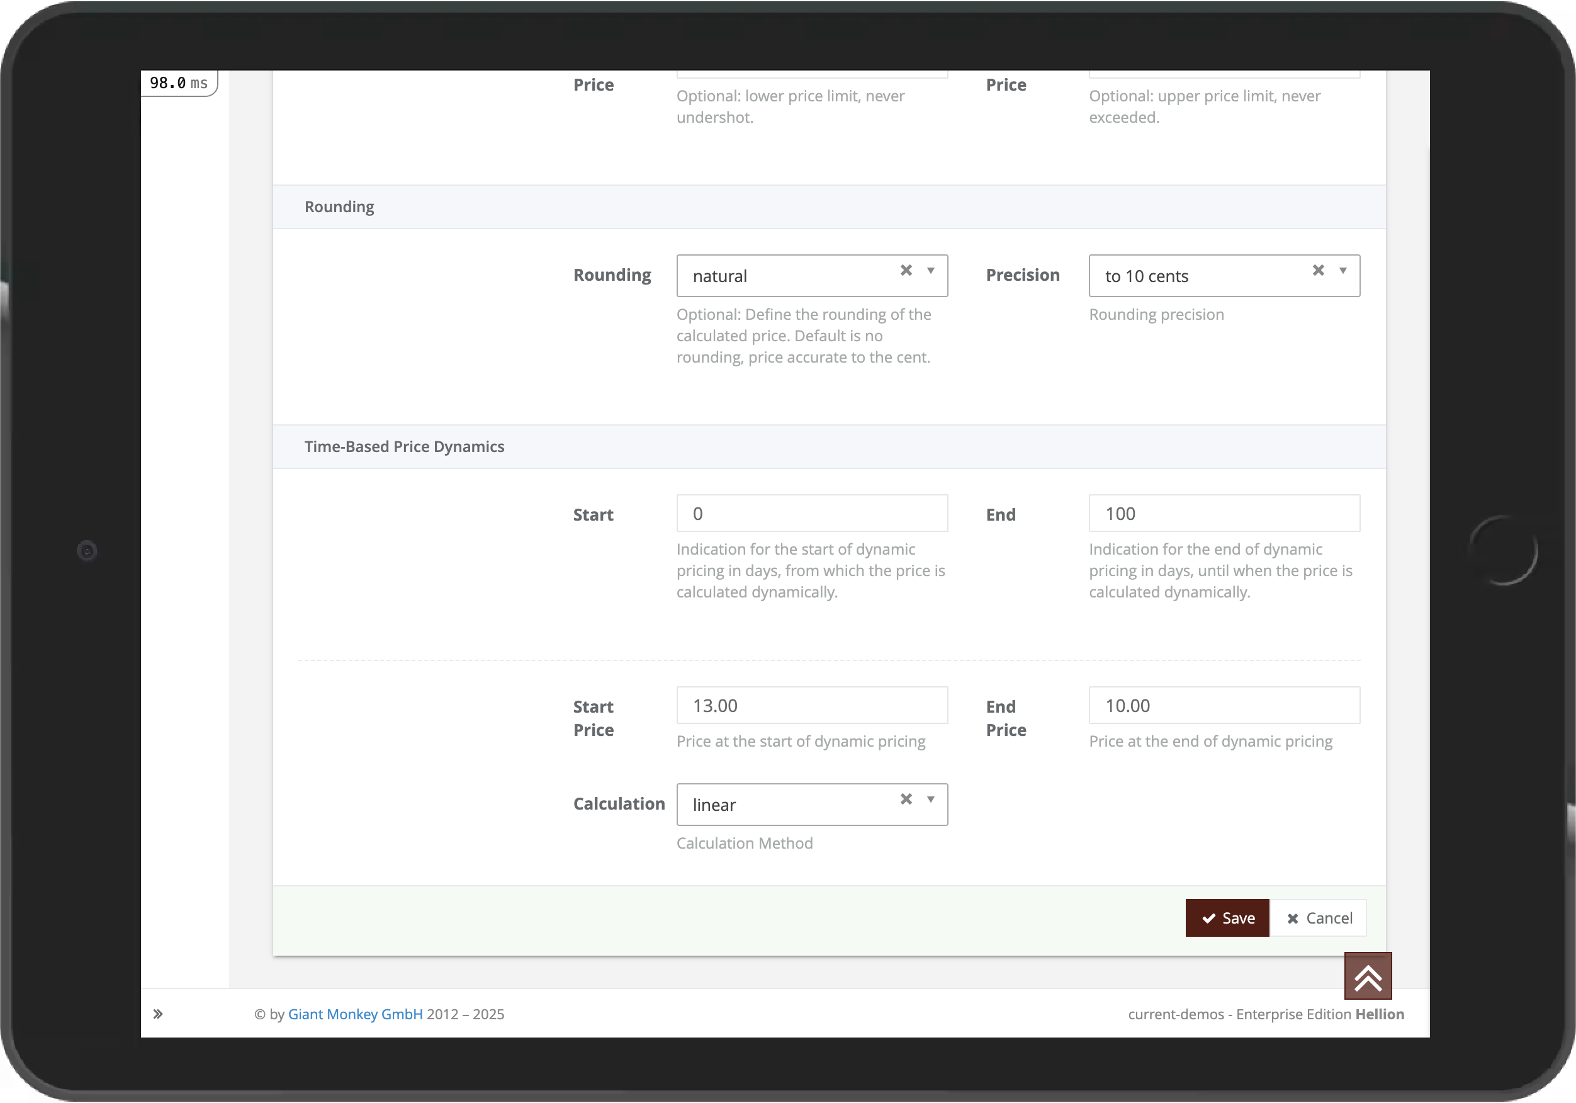Open the Giant Monkey GmbH link
1576x1103 pixels.
355,1014
